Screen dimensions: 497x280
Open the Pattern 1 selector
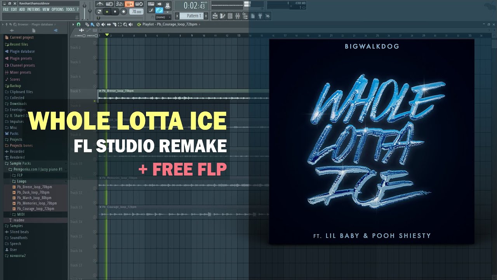click(x=191, y=16)
